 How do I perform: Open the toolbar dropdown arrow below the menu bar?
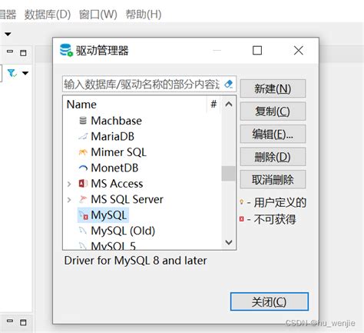point(8,34)
